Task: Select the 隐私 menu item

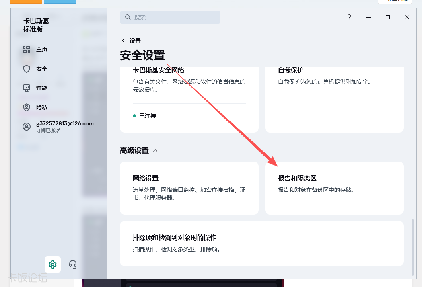Action: pos(42,107)
